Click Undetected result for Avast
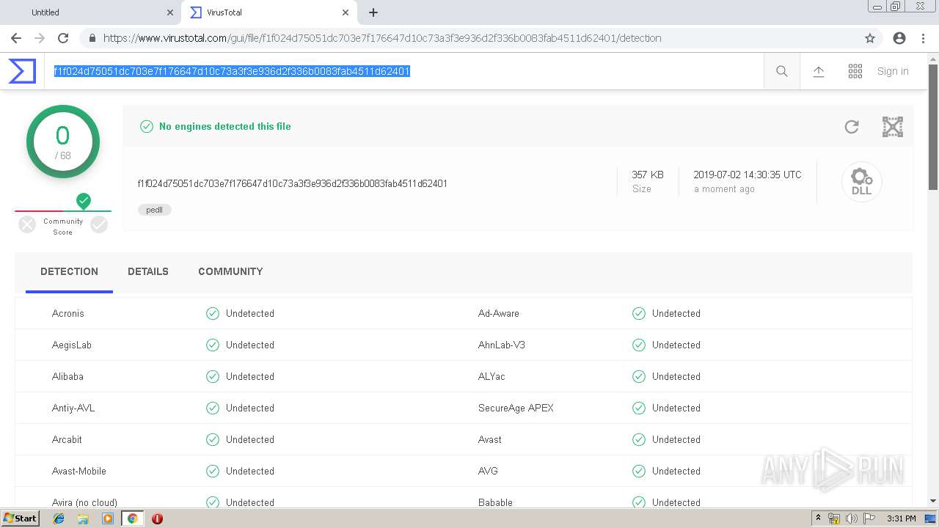Image resolution: width=939 pixels, height=528 pixels. 676,439
